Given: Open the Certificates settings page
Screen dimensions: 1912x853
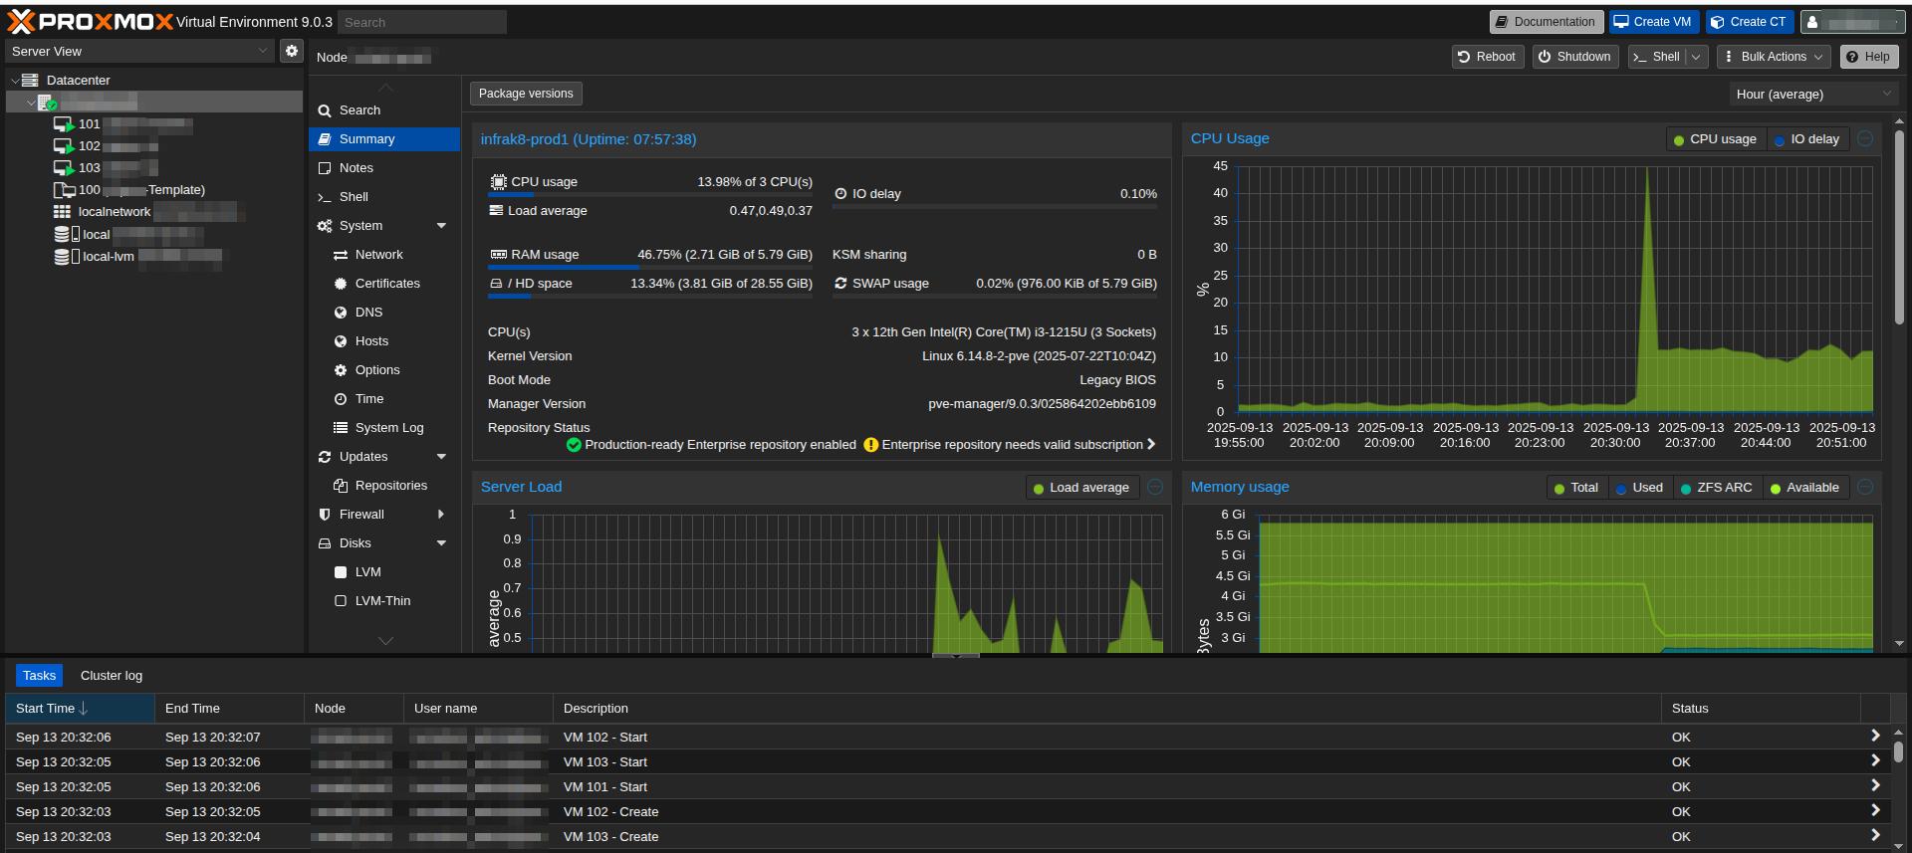Looking at the screenshot, I should coord(386,284).
